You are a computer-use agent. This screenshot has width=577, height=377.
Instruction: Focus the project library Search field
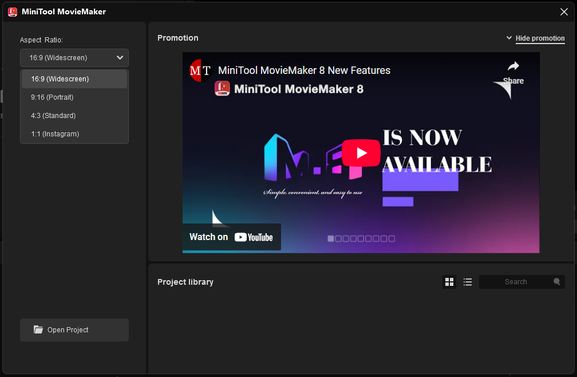pyautogui.click(x=522, y=282)
